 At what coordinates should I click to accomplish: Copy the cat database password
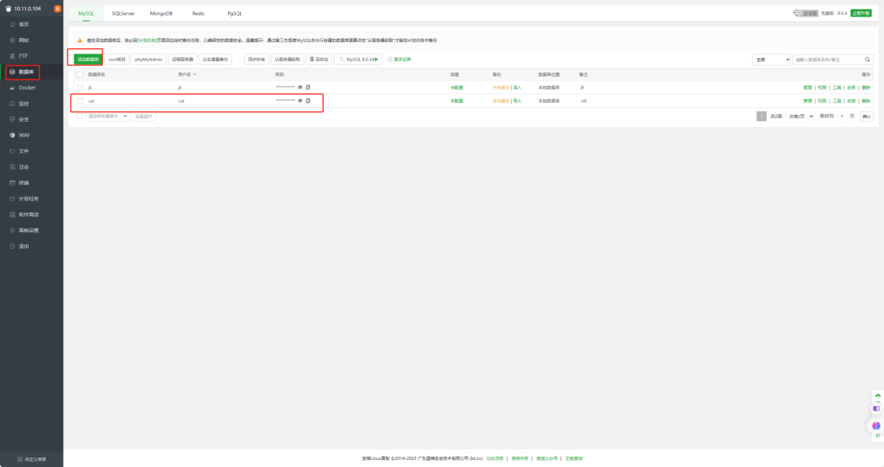point(308,101)
